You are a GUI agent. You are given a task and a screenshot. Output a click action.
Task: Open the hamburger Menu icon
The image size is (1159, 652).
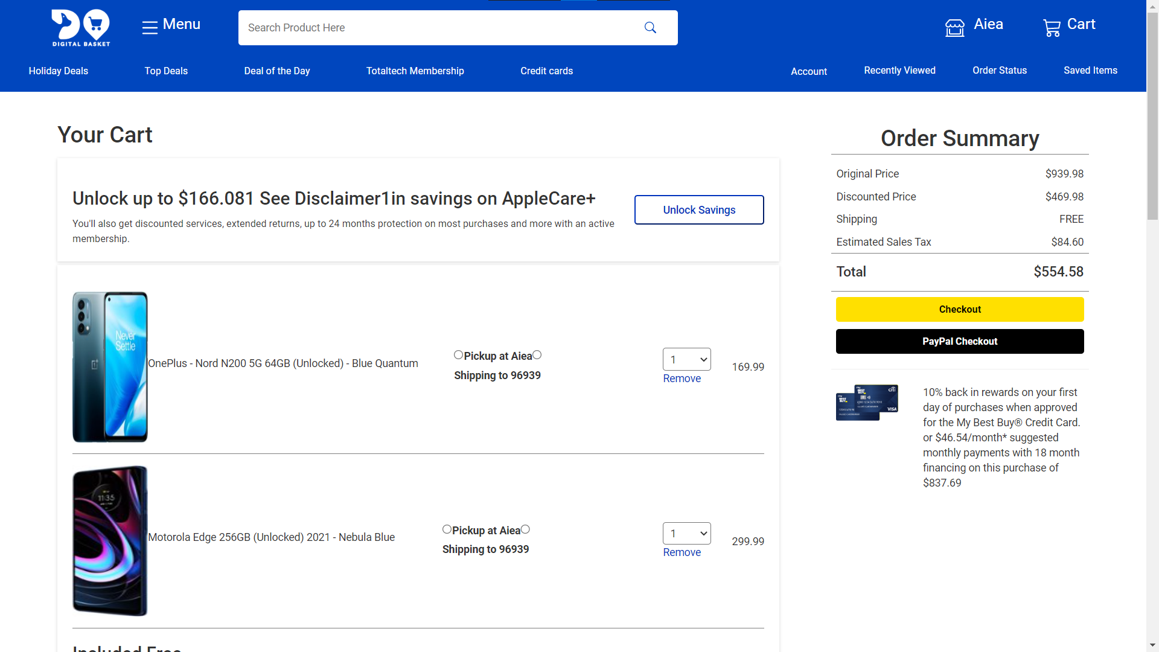[x=150, y=27]
